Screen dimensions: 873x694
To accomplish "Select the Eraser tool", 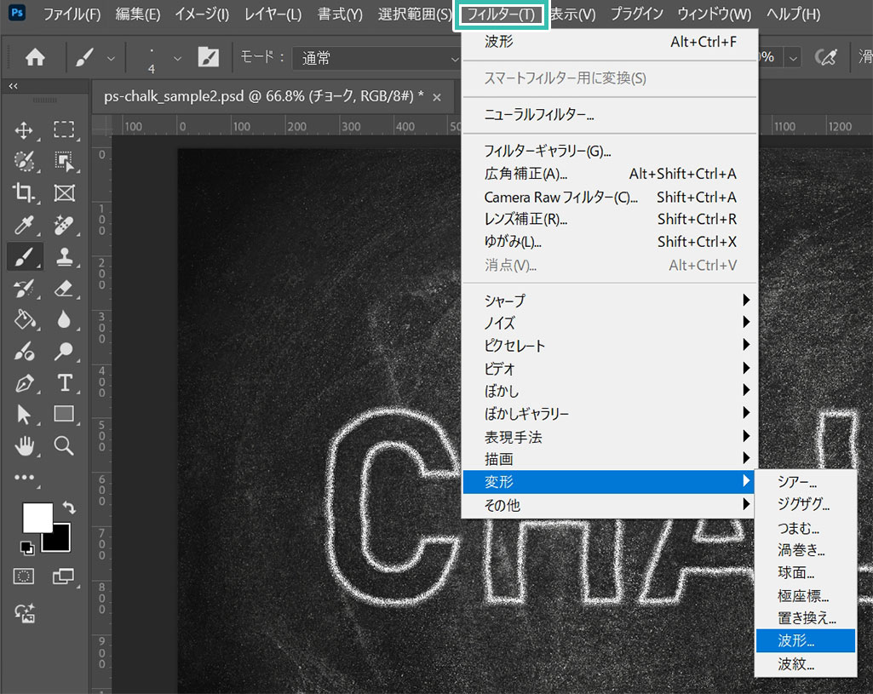I will pyautogui.click(x=64, y=289).
